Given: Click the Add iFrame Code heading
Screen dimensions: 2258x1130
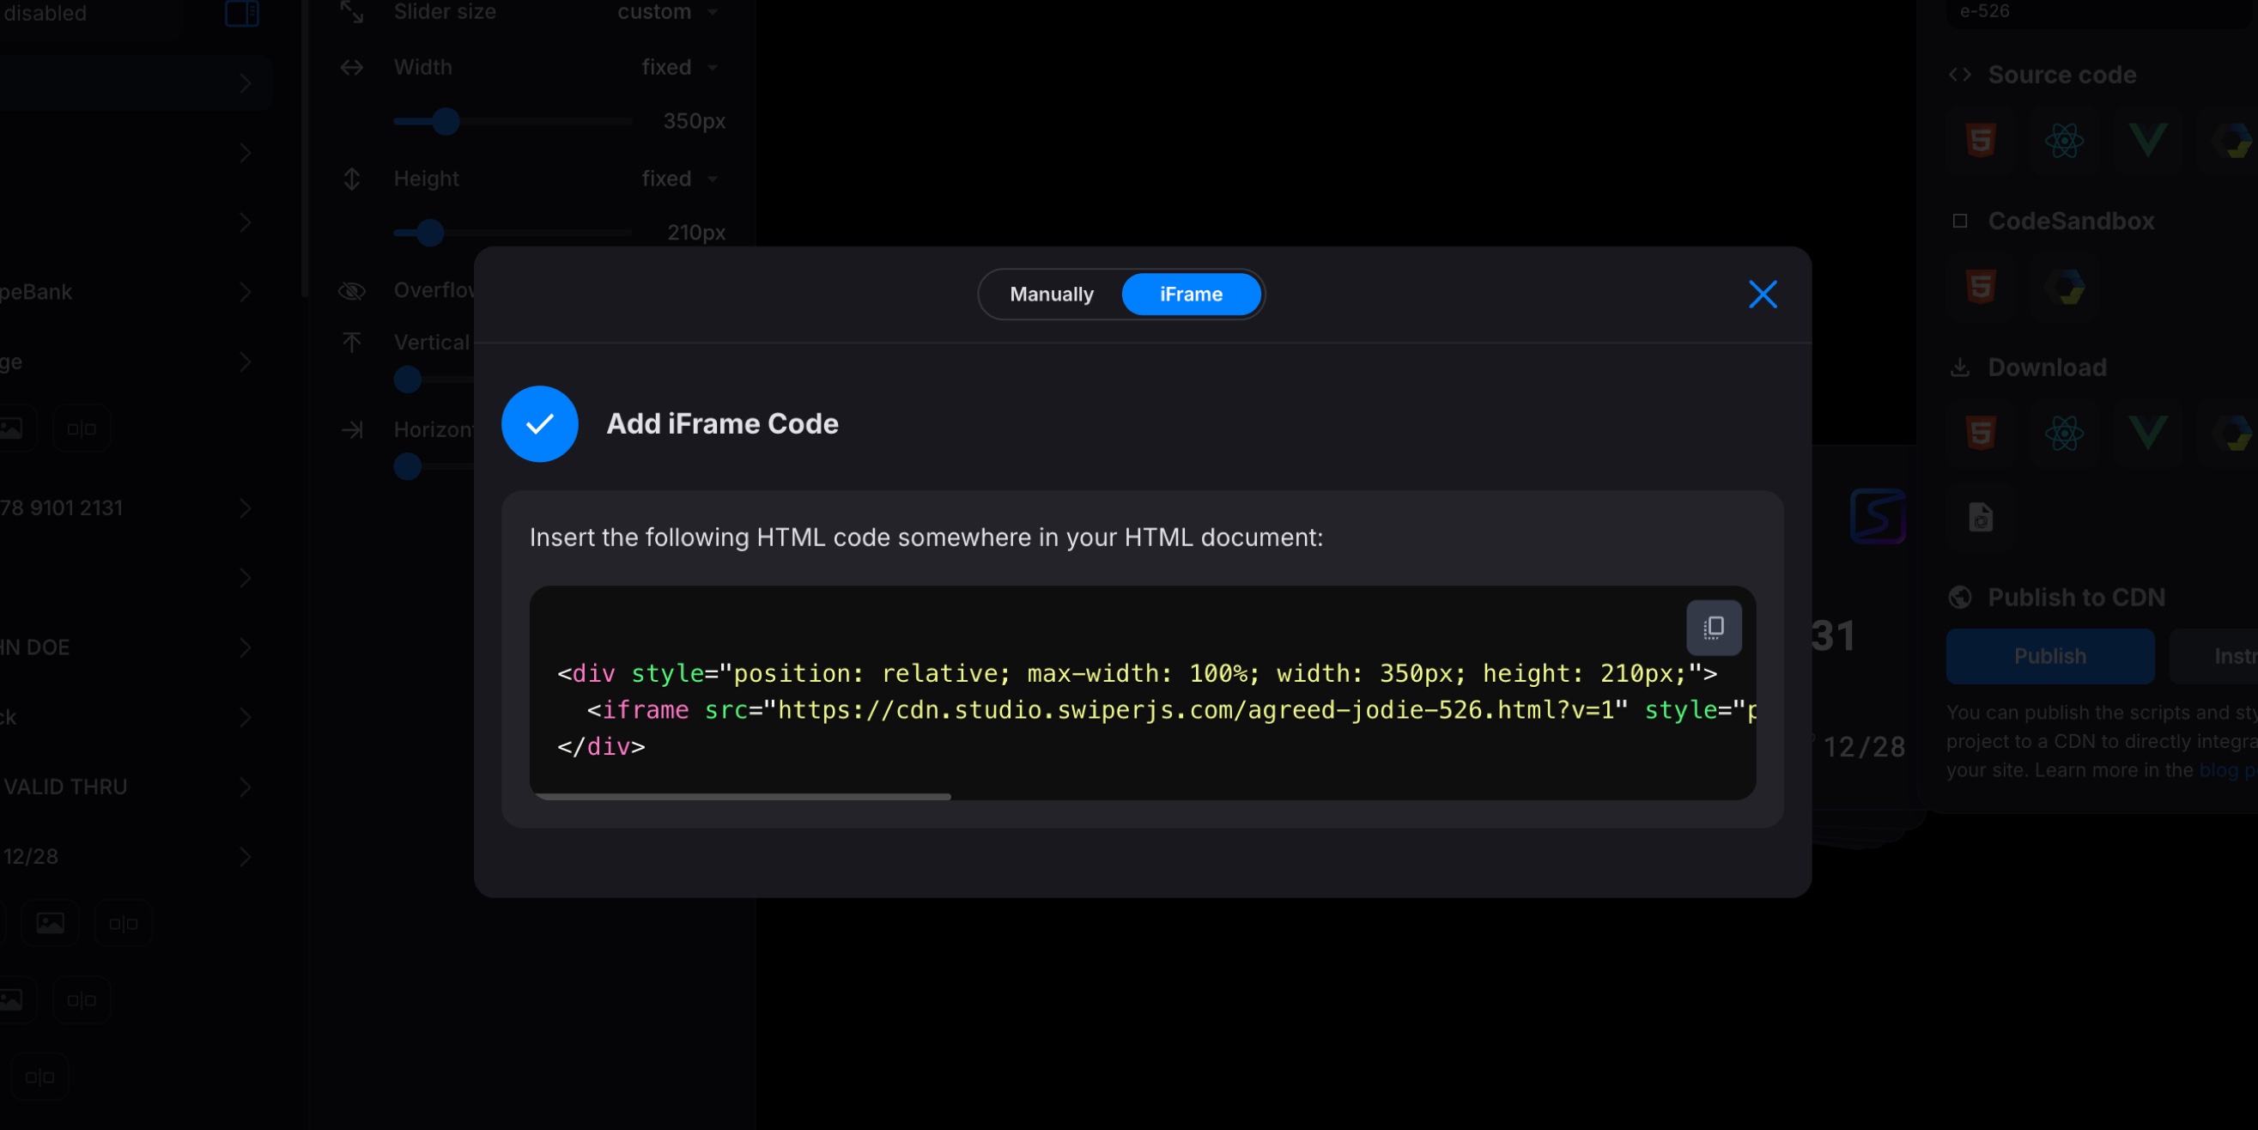Looking at the screenshot, I should pyautogui.click(x=722, y=424).
